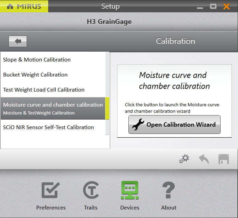The image size is (238, 218).
Task: Select Moisture curve and chamber calibration item
Action: pyautogui.click(x=53, y=108)
